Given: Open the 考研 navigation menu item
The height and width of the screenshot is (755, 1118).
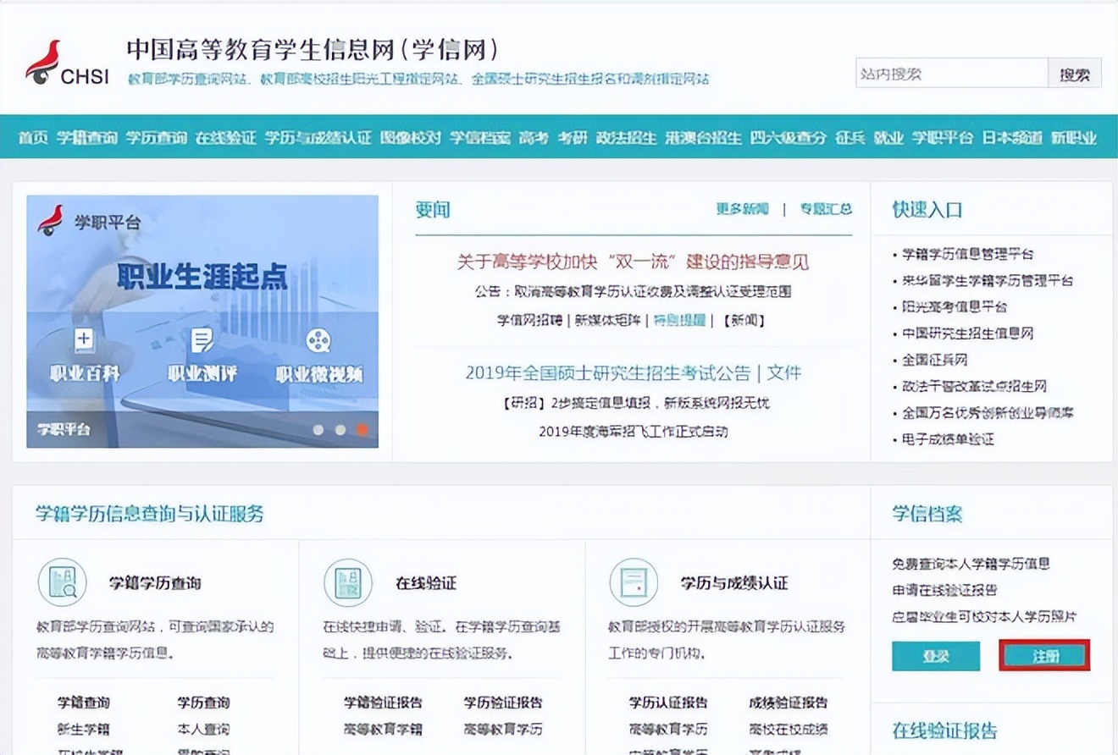Looking at the screenshot, I should pos(571,137).
